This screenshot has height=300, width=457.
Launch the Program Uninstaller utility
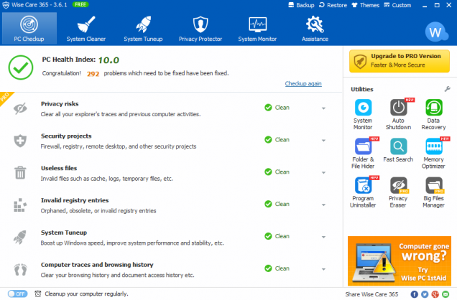(363, 185)
